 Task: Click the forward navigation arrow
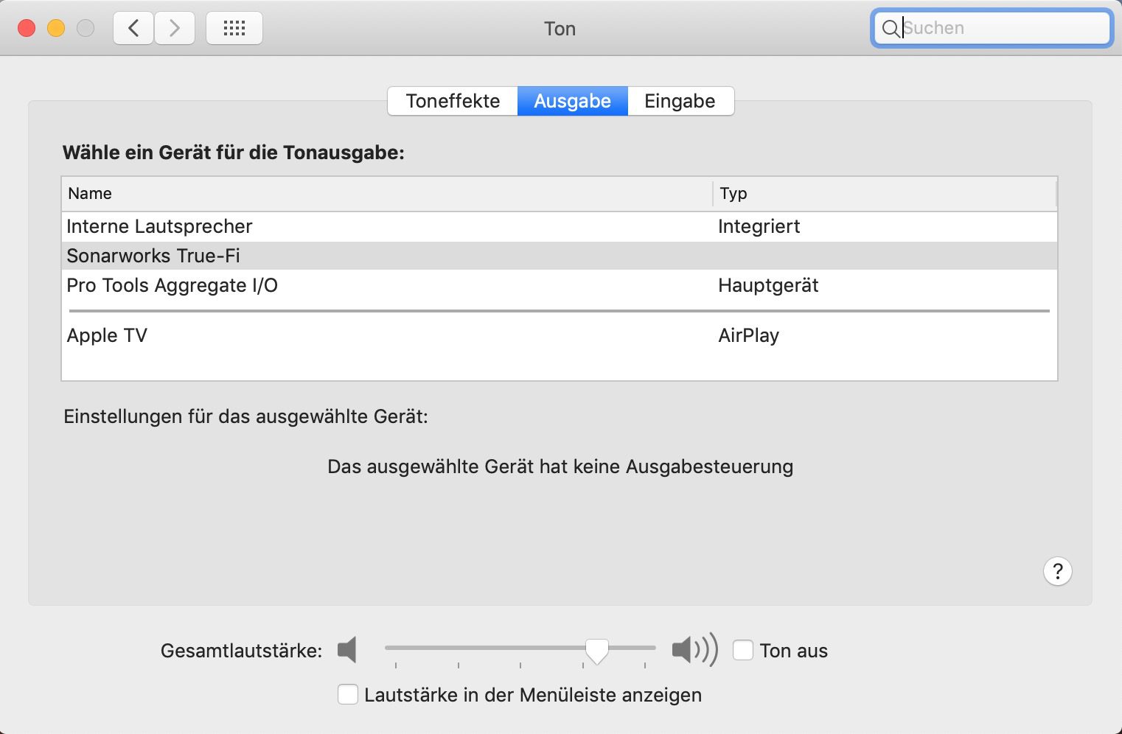[x=175, y=29]
